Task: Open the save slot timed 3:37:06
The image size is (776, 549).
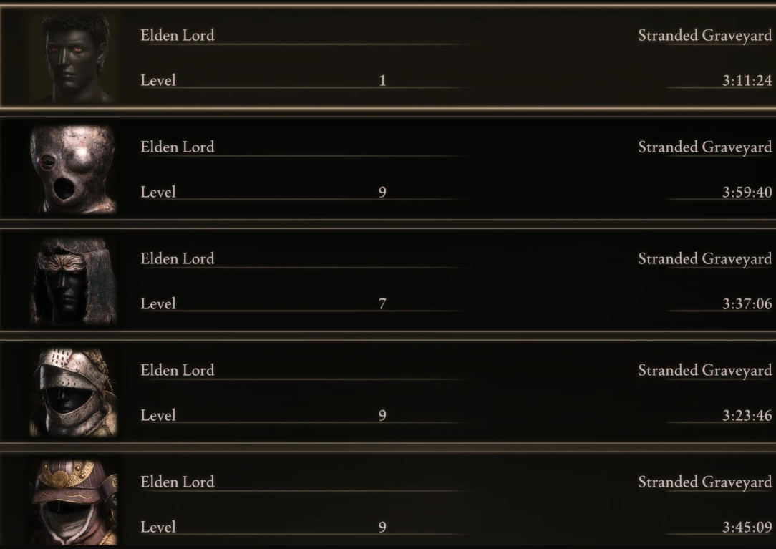Action: coord(388,281)
